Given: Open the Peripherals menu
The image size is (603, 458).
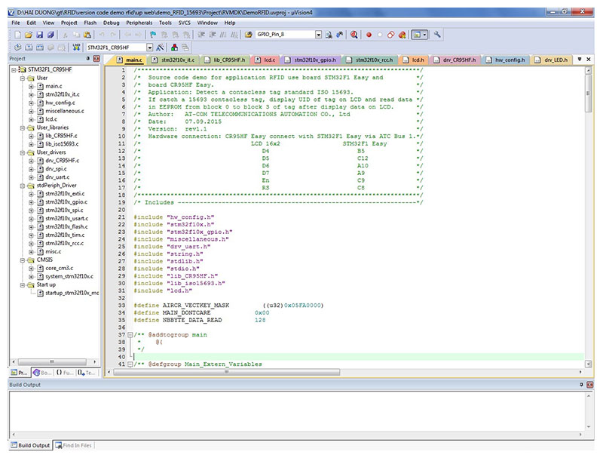Looking at the screenshot, I should coord(138,23).
